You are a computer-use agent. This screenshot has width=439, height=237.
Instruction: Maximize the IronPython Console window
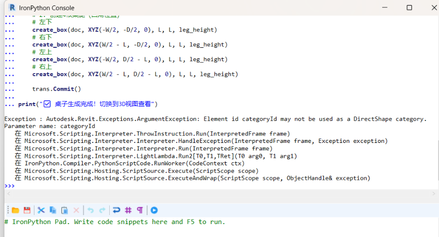[410, 7]
